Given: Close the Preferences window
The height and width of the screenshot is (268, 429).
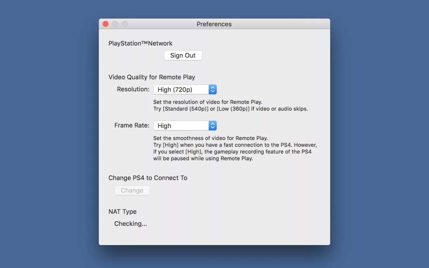Looking at the screenshot, I should tap(106, 24).
